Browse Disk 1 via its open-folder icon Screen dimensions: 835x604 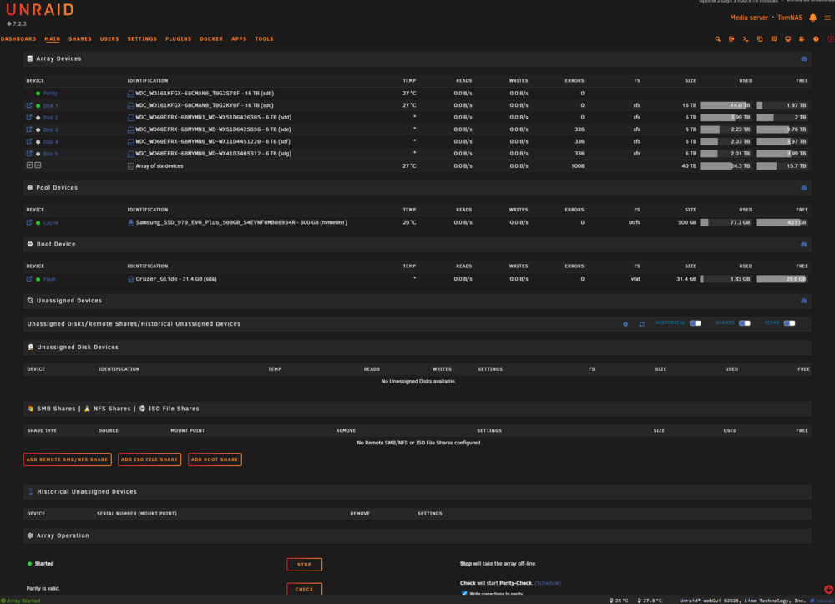(29, 105)
